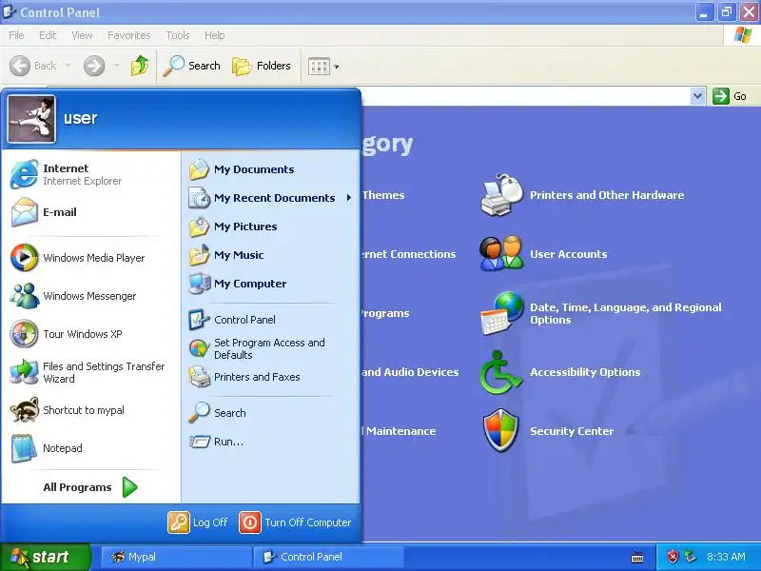Viewport: 761px width, 571px height.
Task: Toggle Folders pane in toolbar
Action: pos(262,66)
